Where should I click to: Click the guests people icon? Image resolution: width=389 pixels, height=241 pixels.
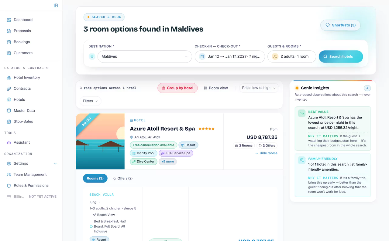coord(275,56)
